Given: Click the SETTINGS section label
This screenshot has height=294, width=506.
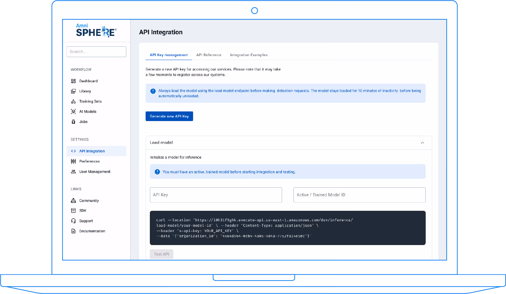Looking at the screenshot, I should click(80, 139).
